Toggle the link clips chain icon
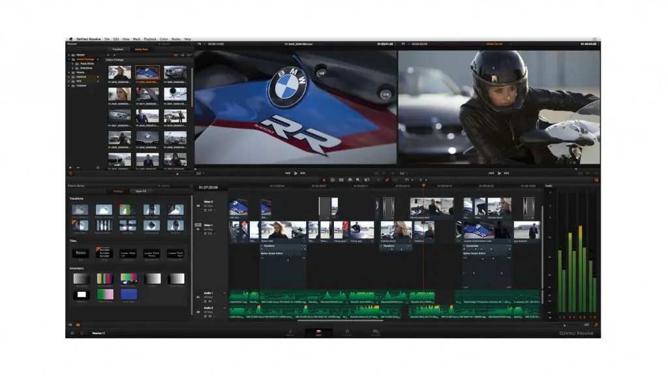 tap(387, 180)
